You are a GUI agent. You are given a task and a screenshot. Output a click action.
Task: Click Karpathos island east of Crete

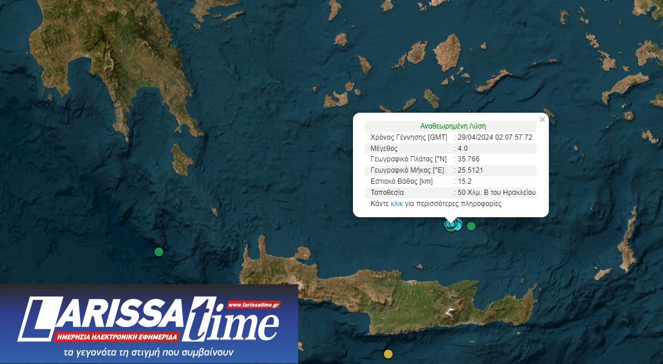(627, 241)
